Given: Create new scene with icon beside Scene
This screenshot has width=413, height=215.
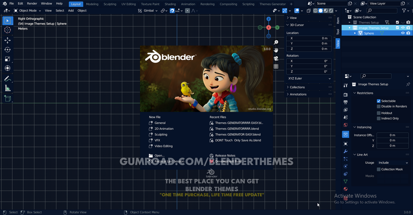Looking at the screenshot, I should 350,4.
